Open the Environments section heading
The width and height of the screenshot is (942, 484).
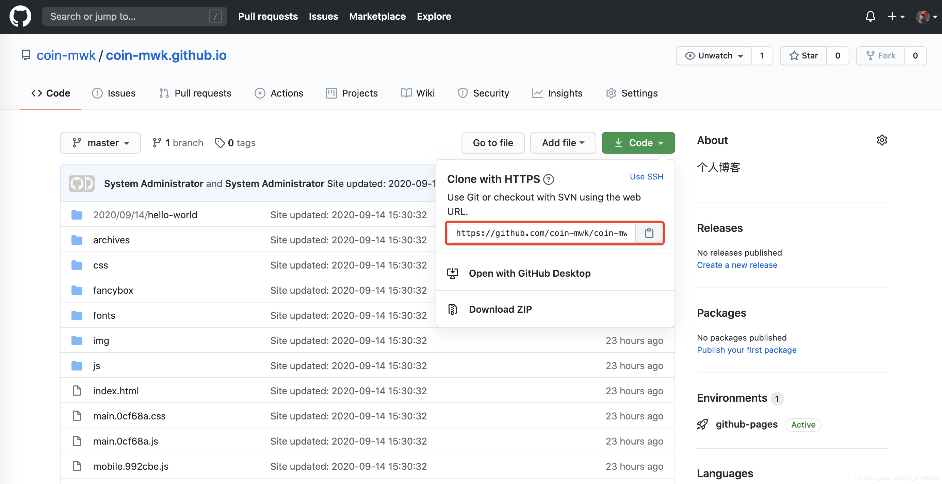pos(732,398)
